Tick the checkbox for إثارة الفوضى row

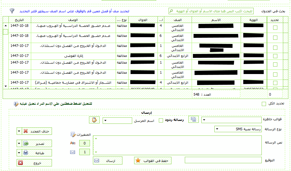[275, 56]
